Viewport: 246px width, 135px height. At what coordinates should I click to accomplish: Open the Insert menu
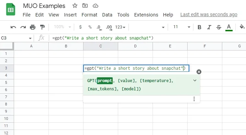70,15
